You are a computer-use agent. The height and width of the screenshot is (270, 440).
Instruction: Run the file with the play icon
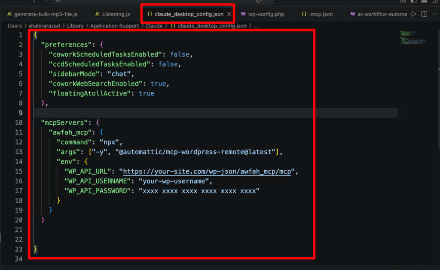point(414,14)
